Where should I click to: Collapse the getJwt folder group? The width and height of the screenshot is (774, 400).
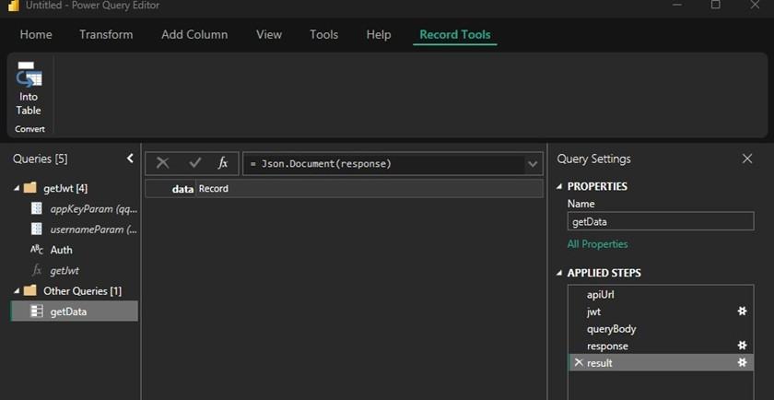[16, 188]
